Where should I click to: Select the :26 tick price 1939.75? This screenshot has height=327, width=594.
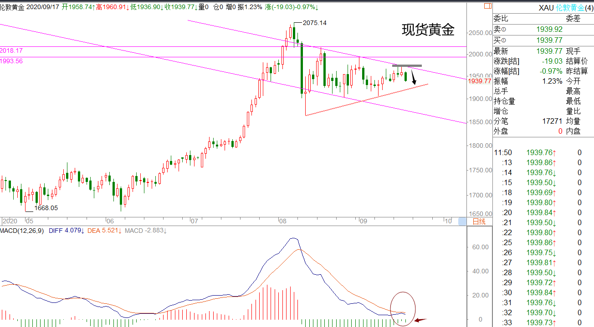click(541, 253)
